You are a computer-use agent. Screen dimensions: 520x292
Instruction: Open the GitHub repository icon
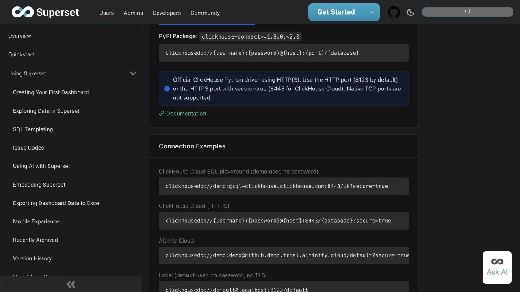(394, 12)
